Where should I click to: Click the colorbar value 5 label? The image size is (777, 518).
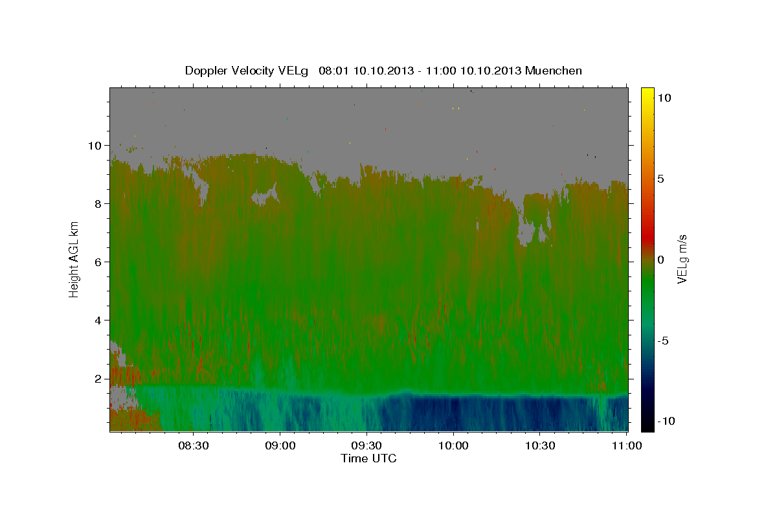point(660,179)
